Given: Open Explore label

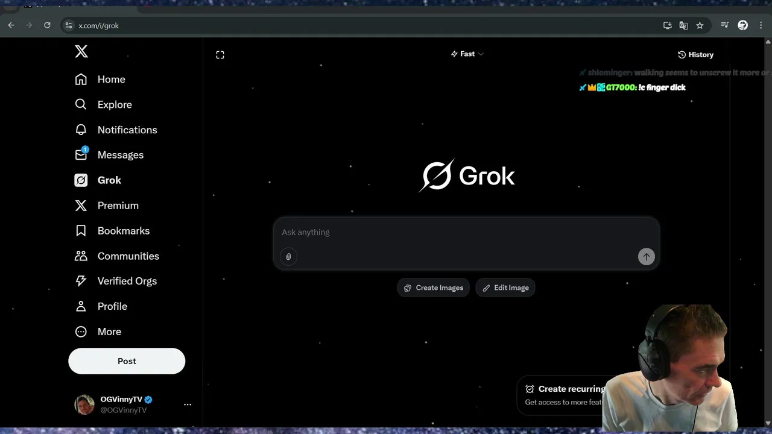Looking at the screenshot, I should point(115,104).
